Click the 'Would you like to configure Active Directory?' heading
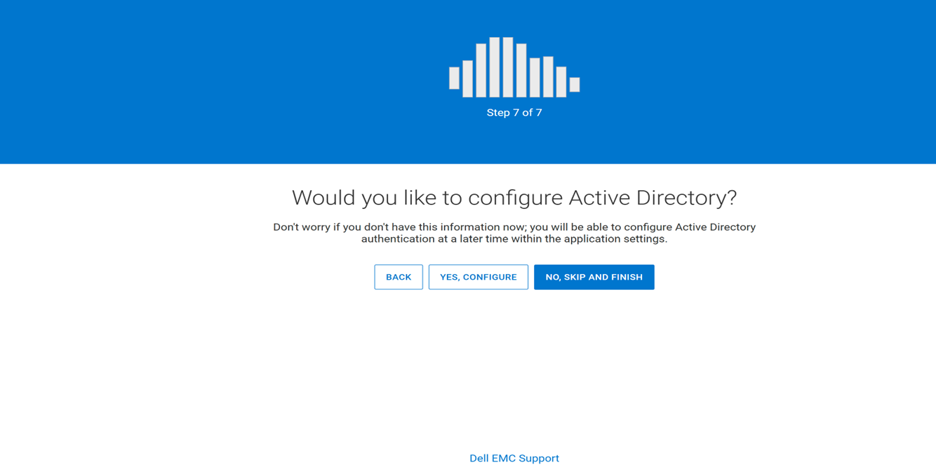 click(x=514, y=198)
